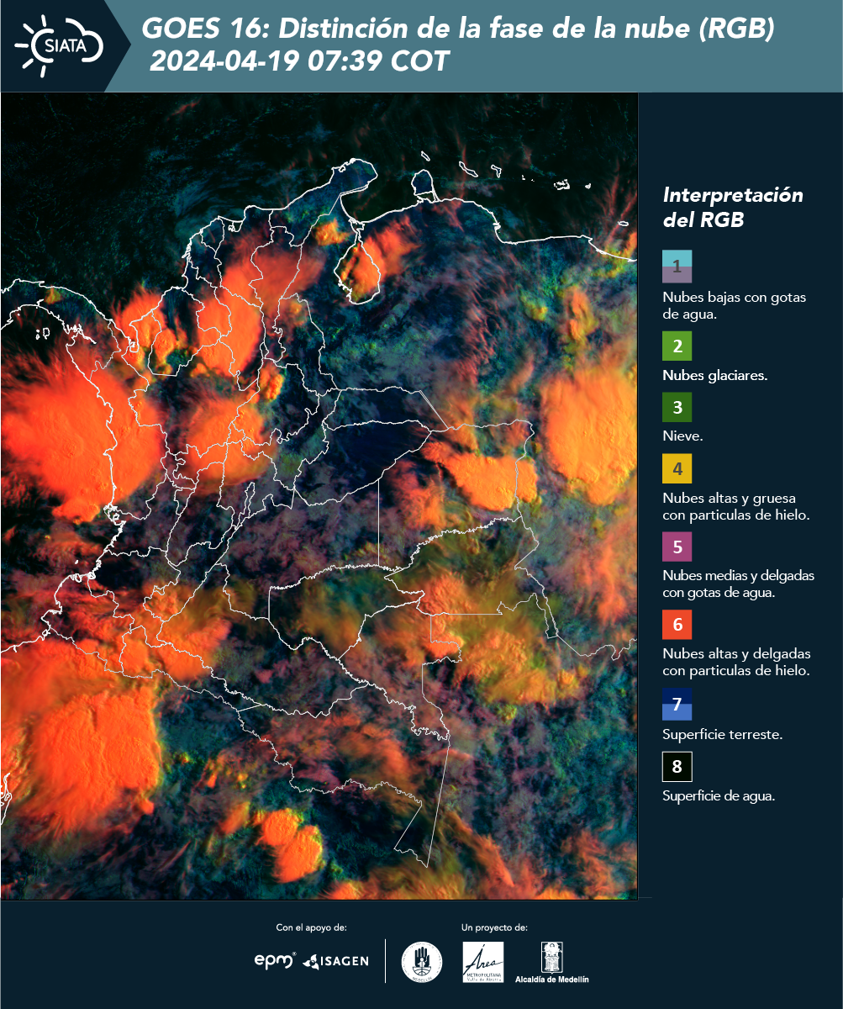This screenshot has width=843, height=1009.
Task: Select legend swatch 1 for low clouds
Action: pos(677,267)
